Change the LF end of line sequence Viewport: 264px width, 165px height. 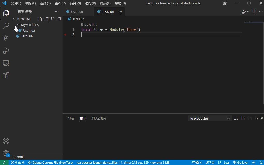[x=219, y=162]
